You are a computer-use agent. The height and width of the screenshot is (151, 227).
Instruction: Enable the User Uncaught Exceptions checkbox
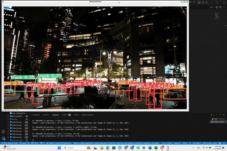[11, 113]
